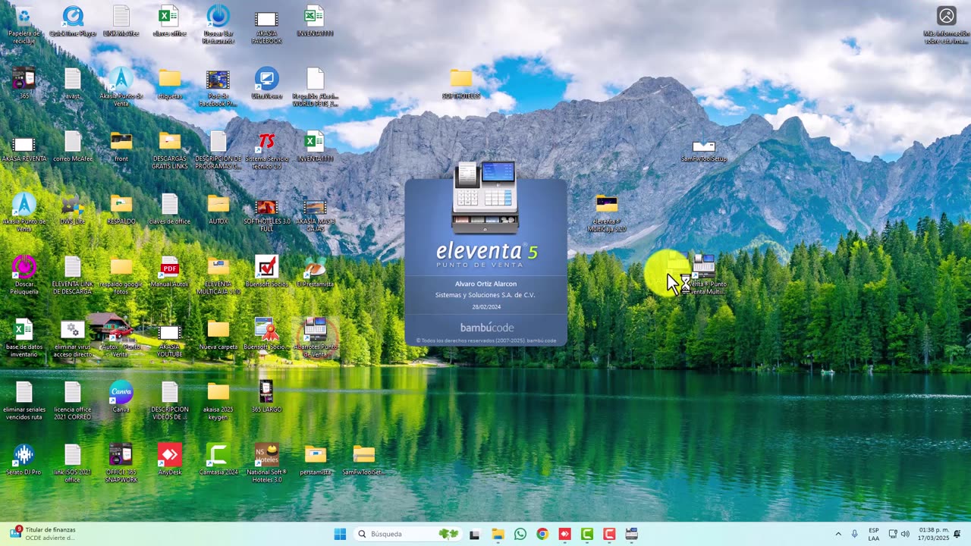Select the DESCARGAS GRATIS LINKS folder

170,150
